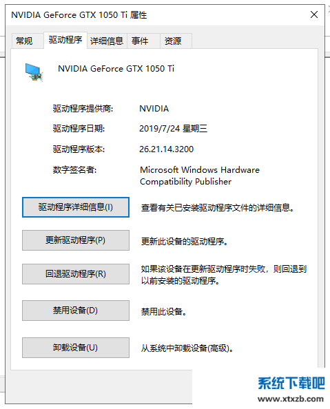Click the dialog title bar text
Image resolution: width=330 pixels, height=409 pixels.
click(79, 15)
